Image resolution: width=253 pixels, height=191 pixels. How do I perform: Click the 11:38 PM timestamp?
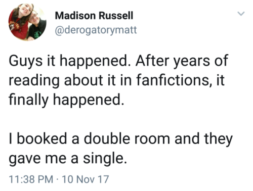point(31,179)
